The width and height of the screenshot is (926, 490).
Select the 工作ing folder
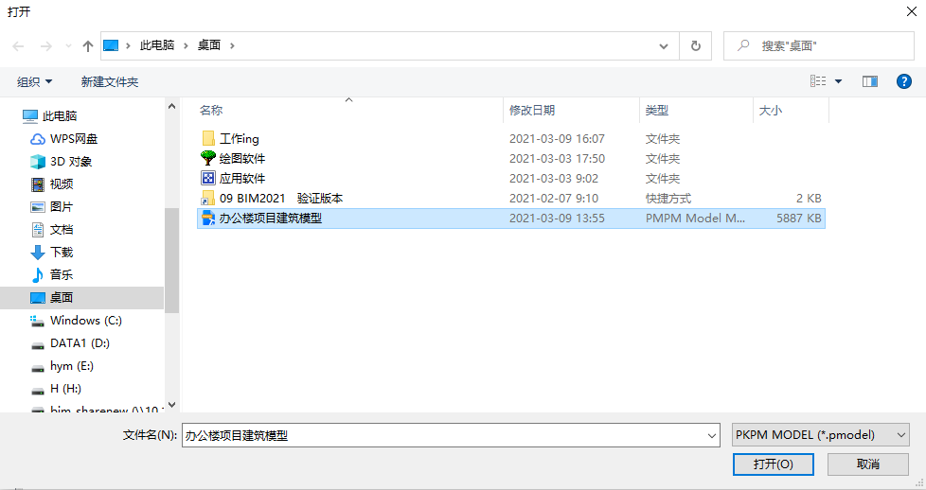coord(511,139)
